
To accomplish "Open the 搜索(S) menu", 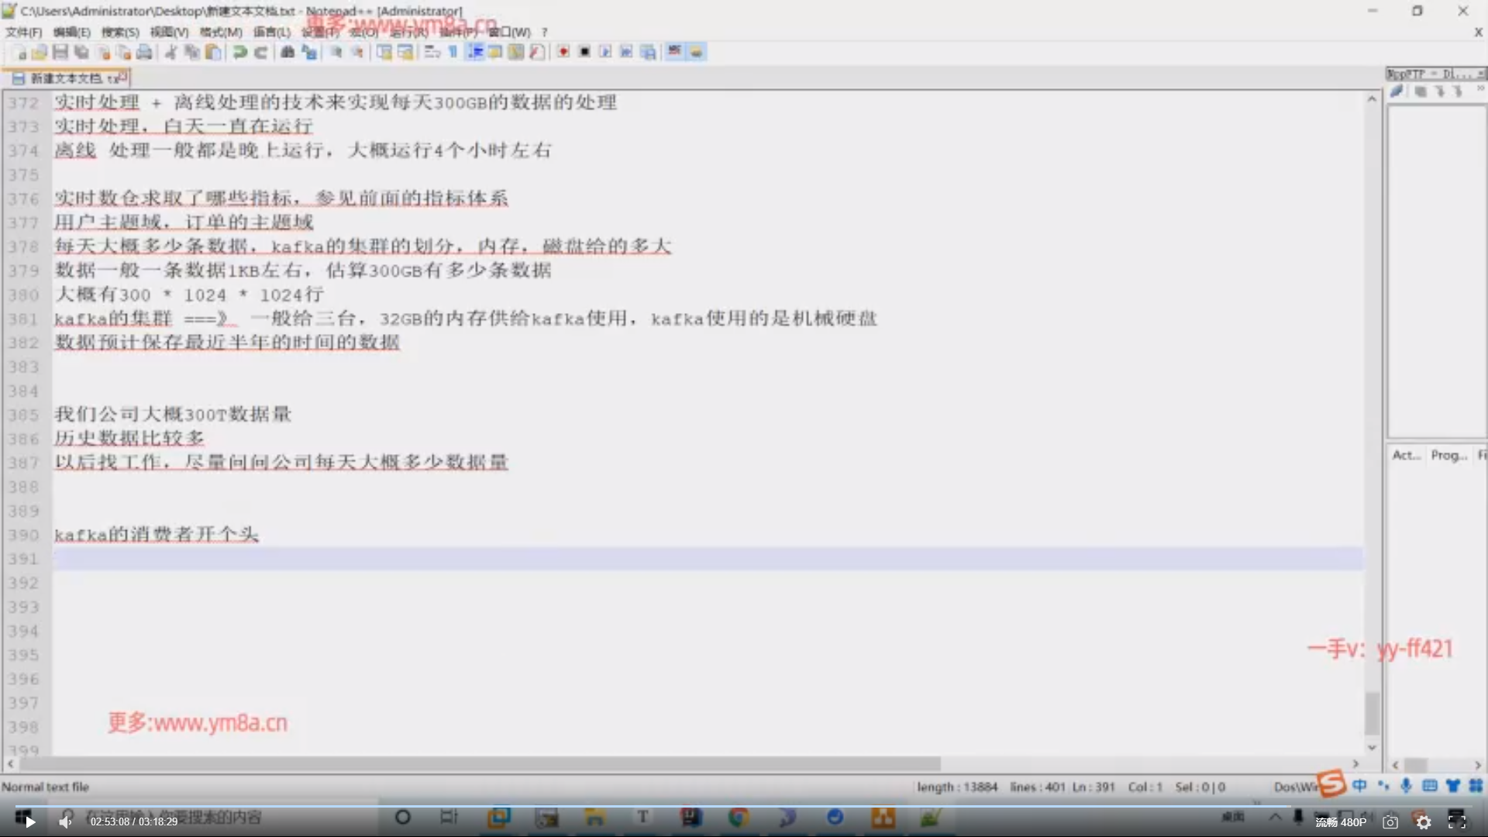I will point(120,32).
